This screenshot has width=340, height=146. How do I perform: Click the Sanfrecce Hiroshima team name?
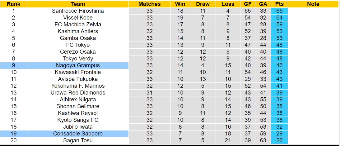tap(78, 11)
